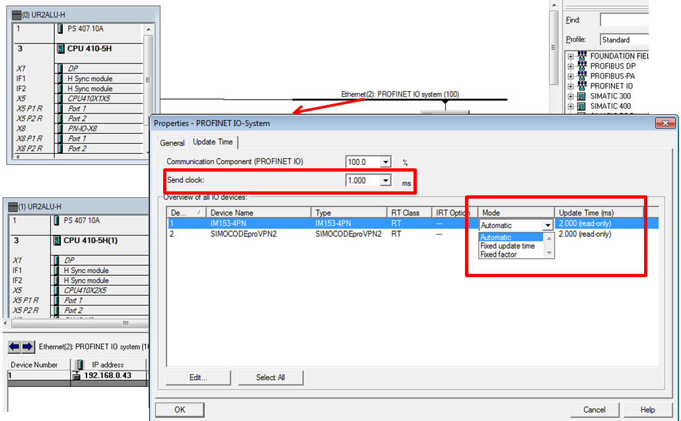Click the PROFIBUS DP catalog icon
The image size is (681, 421).
tap(582, 66)
